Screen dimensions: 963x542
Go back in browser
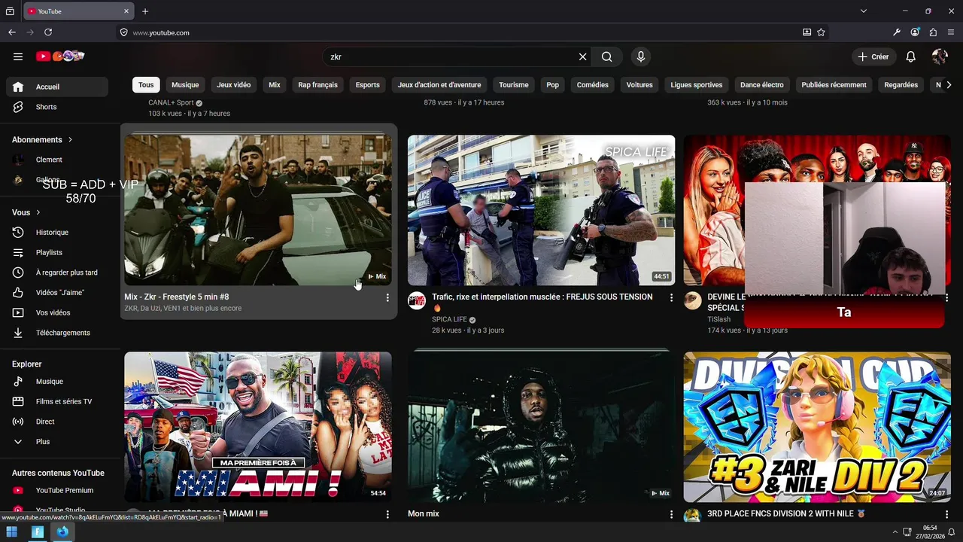click(12, 32)
